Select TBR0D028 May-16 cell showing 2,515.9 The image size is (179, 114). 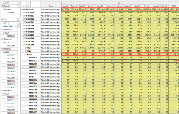tap(100, 32)
